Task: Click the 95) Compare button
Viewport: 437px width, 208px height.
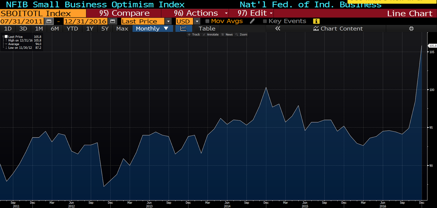Action: coord(124,13)
